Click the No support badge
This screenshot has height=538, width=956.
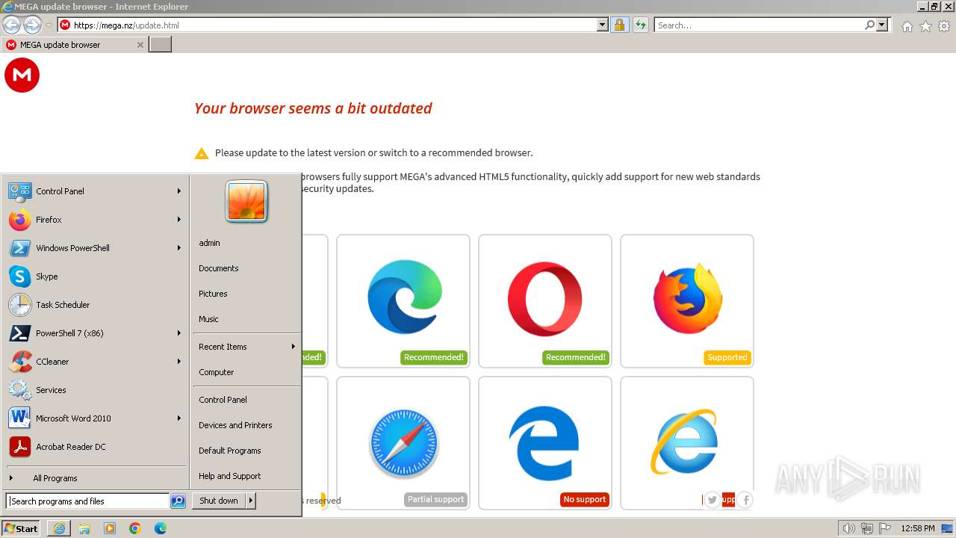point(584,499)
